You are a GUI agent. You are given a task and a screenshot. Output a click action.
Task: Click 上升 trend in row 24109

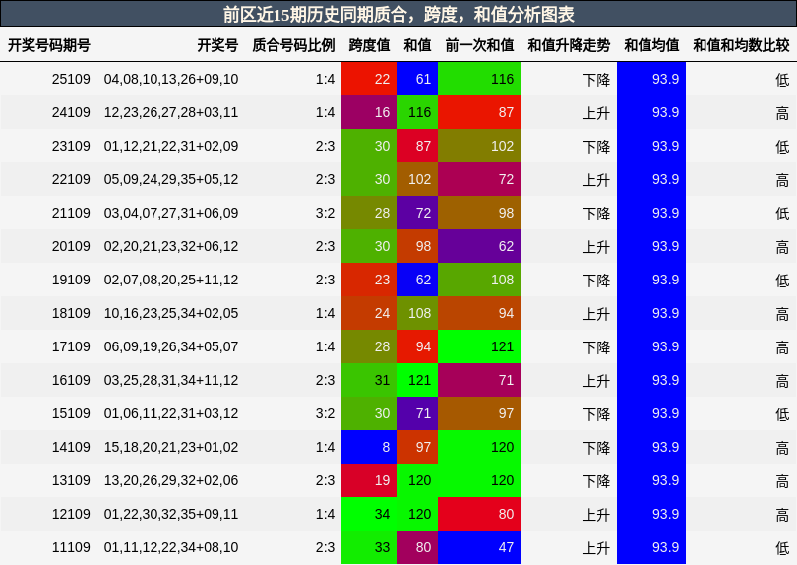pos(596,113)
